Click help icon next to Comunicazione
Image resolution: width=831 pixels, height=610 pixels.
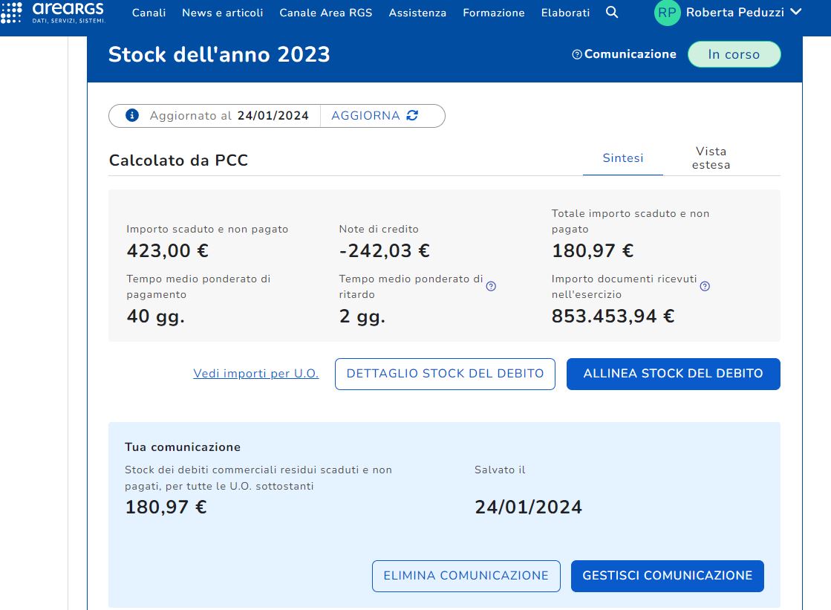pyautogui.click(x=577, y=55)
